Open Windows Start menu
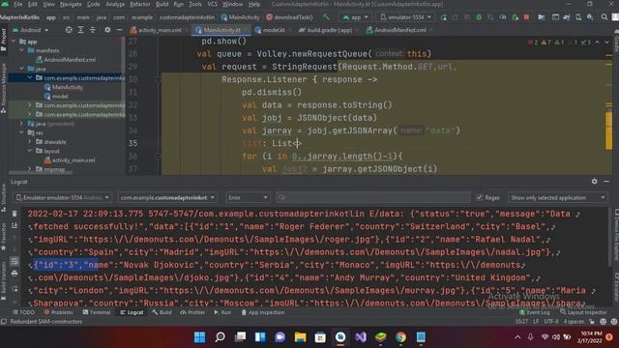619x348 pixels. [200, 337]
